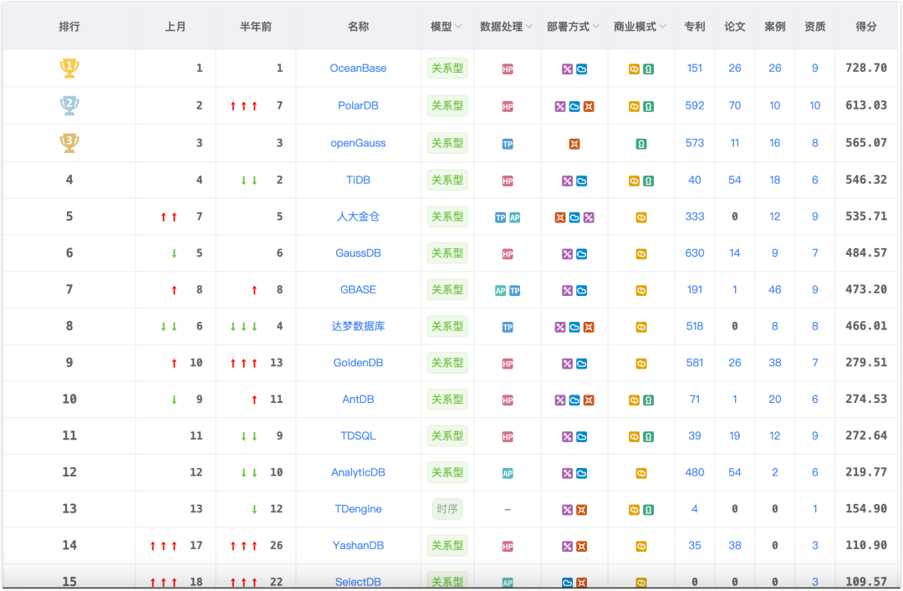Screen dimensions: 903x591
Task: Click the TP icon in 人大金仓 row
Action: 501,217
